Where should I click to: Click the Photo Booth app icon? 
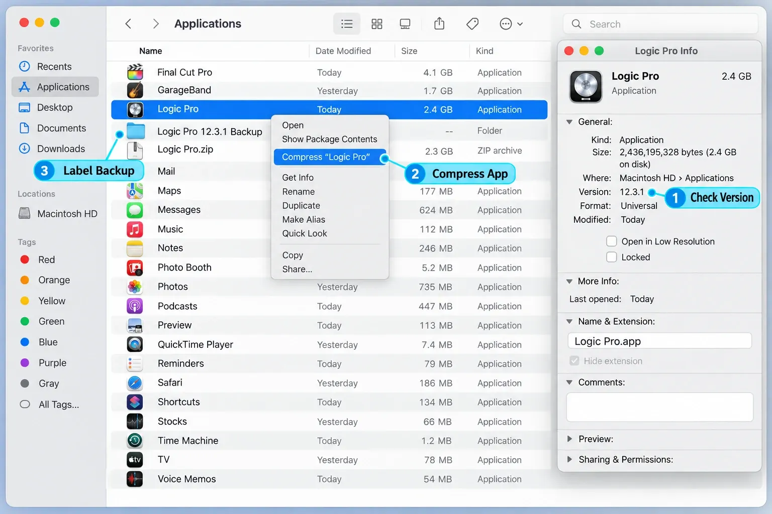pyautogui.click(x=135, y=268)
